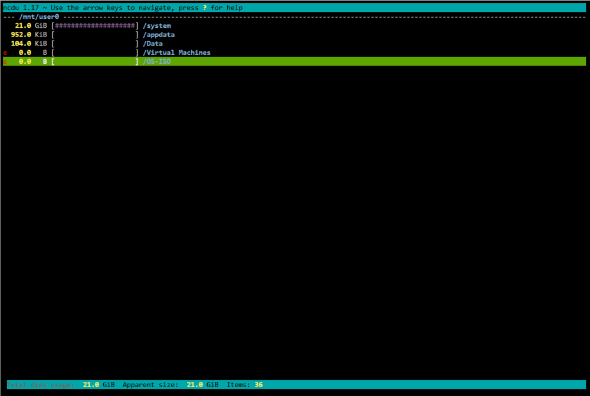
Task: Click the highlighted /OS-ISO entry
Action: point(294,61)
